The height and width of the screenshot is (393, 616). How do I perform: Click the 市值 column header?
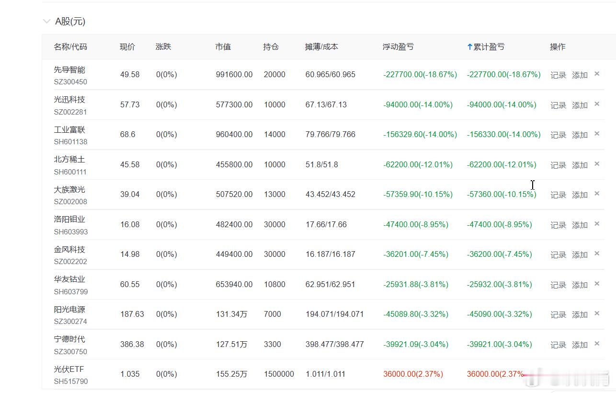223,47
